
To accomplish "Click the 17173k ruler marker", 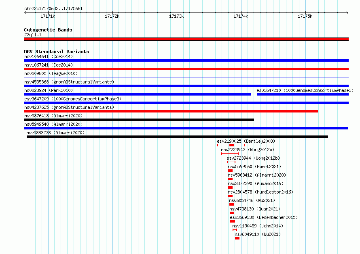I will click(x=176, y=16).
